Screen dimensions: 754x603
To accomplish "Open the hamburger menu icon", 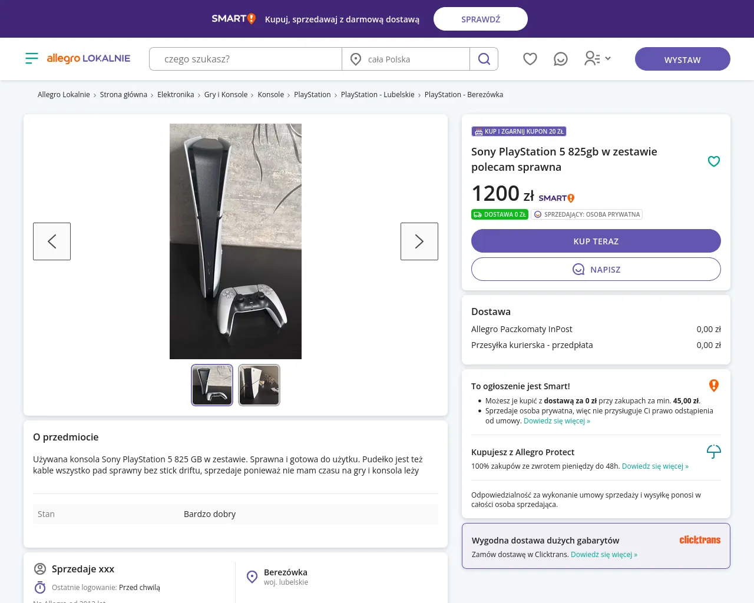I will pyautogui.click(x=32, y=58).
